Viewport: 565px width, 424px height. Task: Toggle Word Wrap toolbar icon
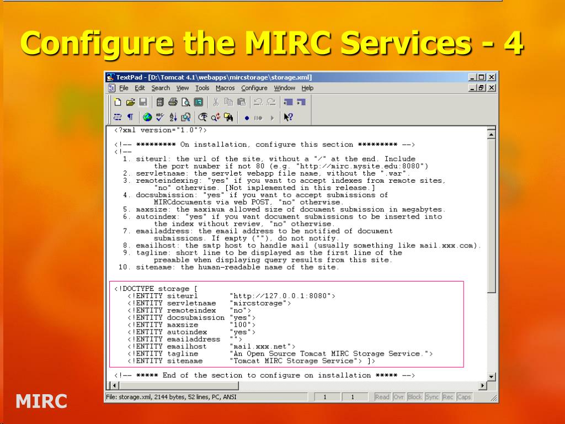click(118, 117)
